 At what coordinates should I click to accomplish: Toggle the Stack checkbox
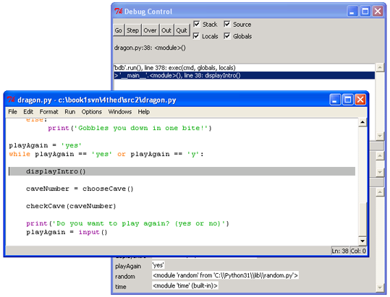[x=197, y=24]
